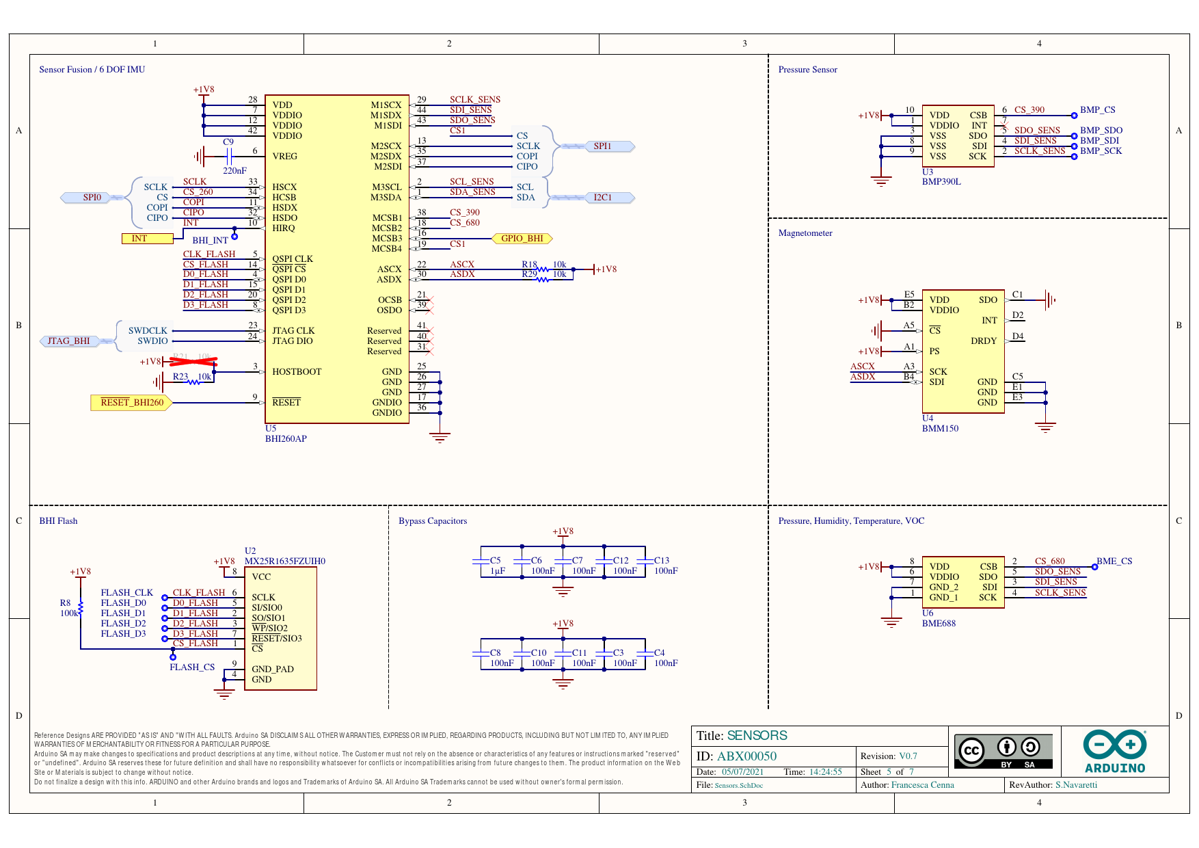Click the R8 100k resistor symbol
Viewport: 1199px width, 848px height.
[81, 608]
